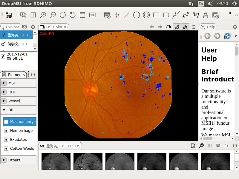The width and height of the screenshot is (239, 179).
Task: Select the female patient ID:3 row
Action: [16, 35]
